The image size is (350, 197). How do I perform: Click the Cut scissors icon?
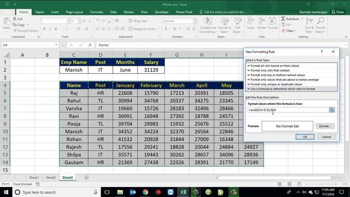(x=15, y=19)
